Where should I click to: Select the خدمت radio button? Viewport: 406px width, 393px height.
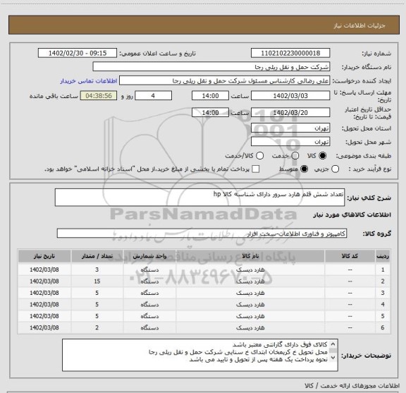[x=295, y=156]
